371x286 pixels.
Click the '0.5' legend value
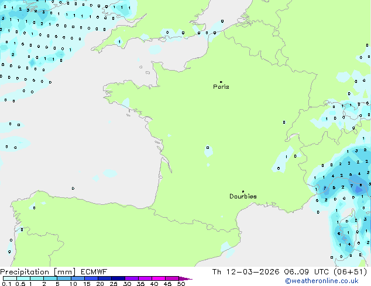(20, 284)
